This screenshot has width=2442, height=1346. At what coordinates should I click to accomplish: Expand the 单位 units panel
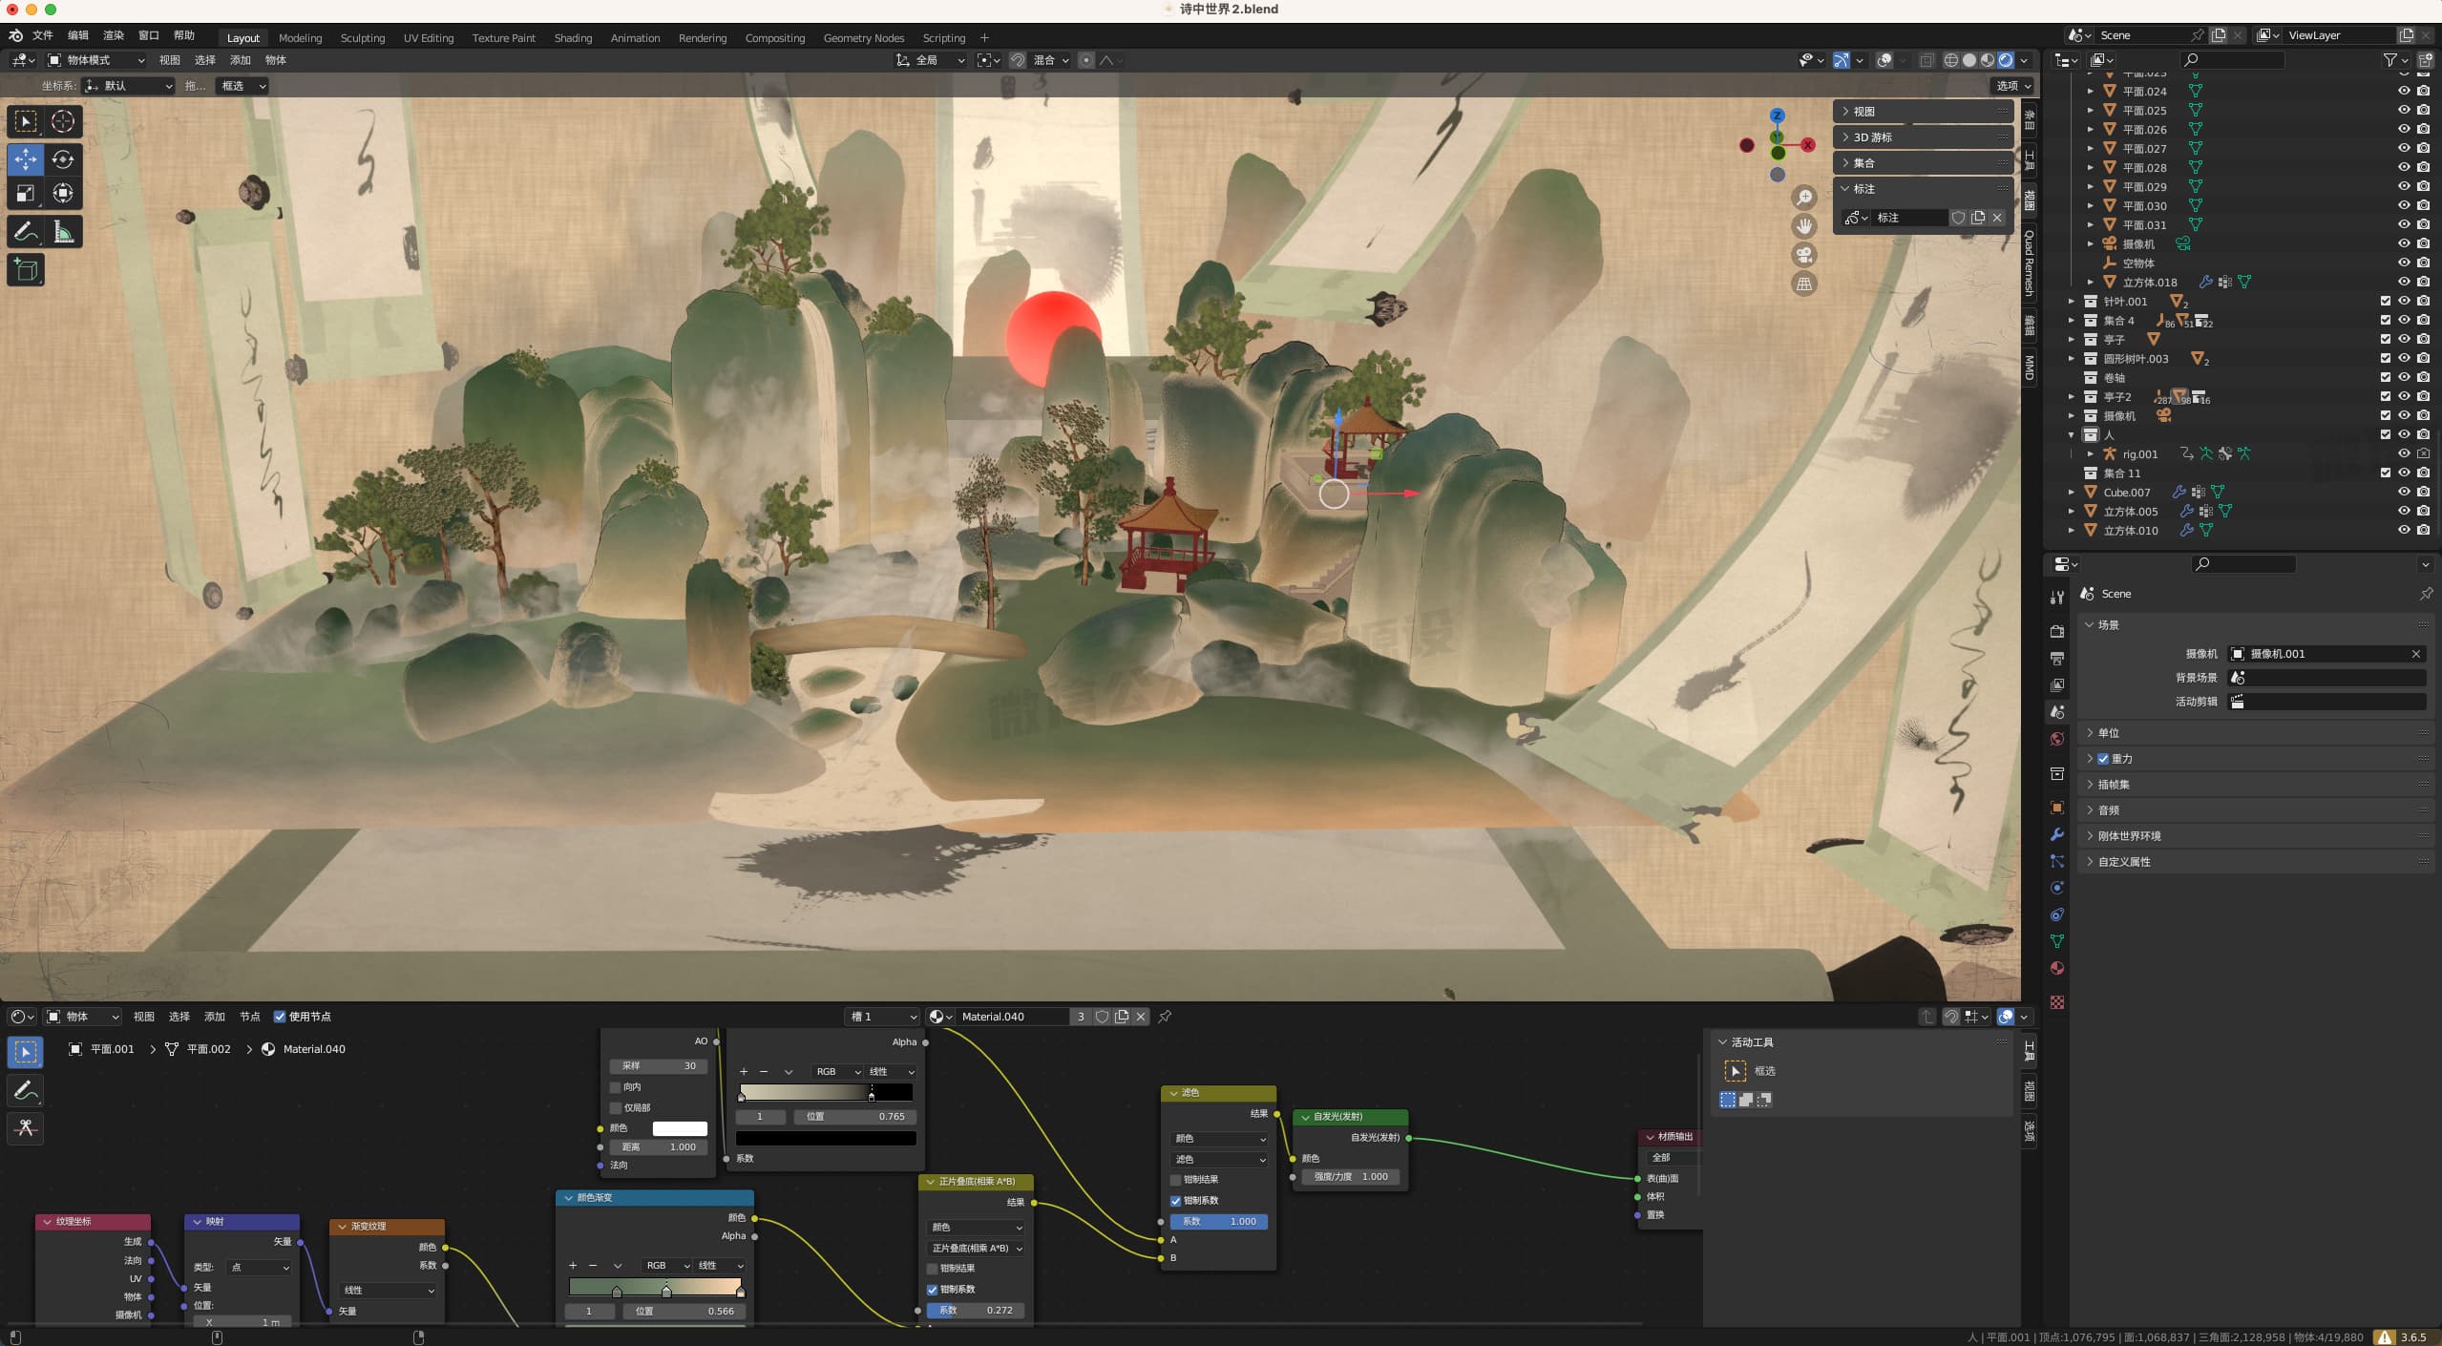(x=2255, y=733)
